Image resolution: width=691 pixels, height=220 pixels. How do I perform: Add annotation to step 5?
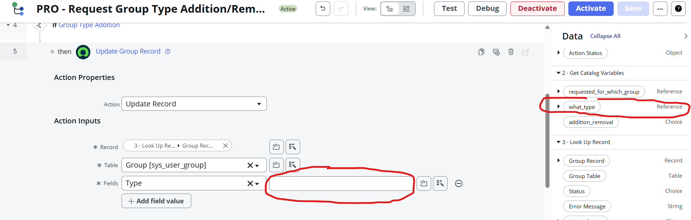pos(496,52)
